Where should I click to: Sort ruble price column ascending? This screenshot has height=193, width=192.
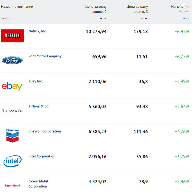pyautogui.click(x=105, y=19)
